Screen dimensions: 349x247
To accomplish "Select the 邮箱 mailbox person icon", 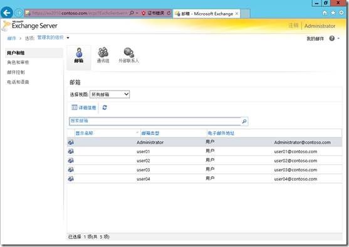I will pyautogui.click(x=79, y=53).
